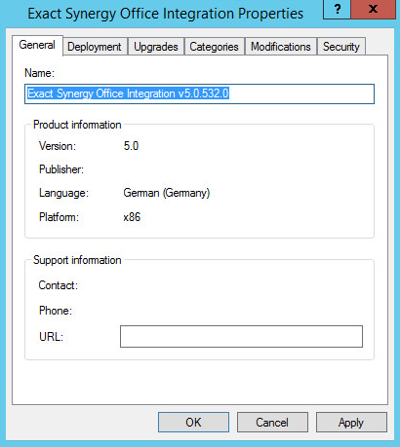
Task: Click the Support information group label
Action: click(77, 260)
